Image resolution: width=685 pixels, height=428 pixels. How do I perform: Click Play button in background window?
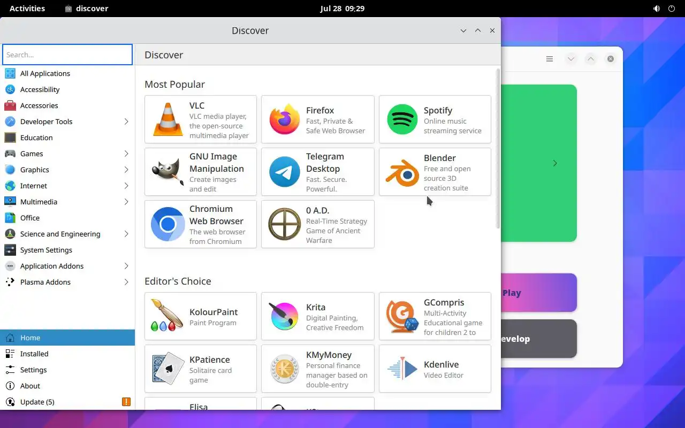(538, 293)
